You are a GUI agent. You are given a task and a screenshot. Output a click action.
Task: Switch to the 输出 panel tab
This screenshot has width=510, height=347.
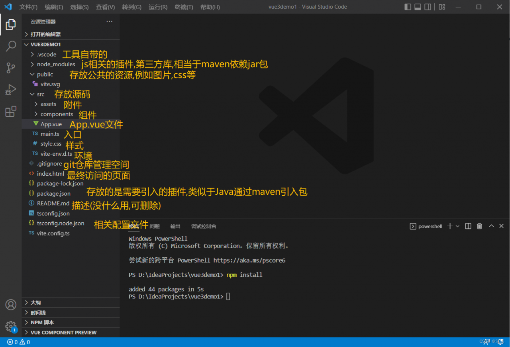(175, 226)
